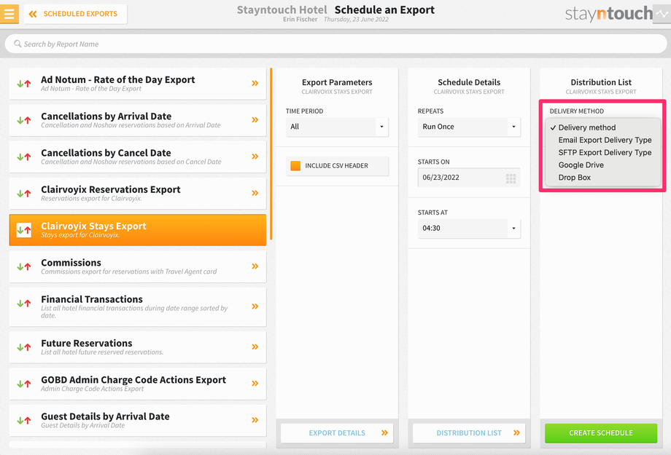Click arrows icon for Ad Notum export

[x=24, y=84]
